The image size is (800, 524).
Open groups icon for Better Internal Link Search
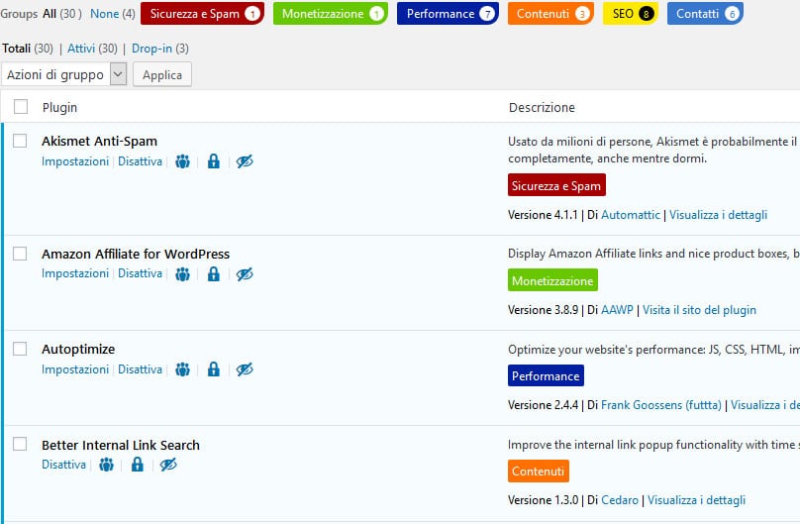106,465
